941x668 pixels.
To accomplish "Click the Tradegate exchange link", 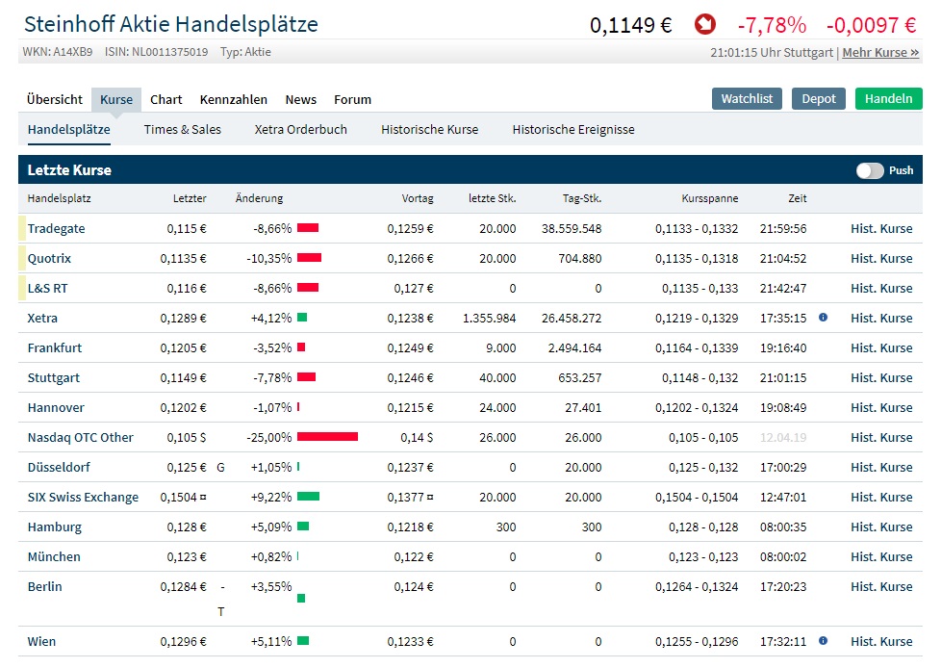I will 58,228.
